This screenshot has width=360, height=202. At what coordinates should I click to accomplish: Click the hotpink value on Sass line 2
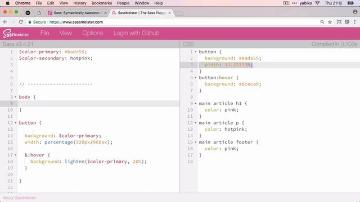click(80, 58)
